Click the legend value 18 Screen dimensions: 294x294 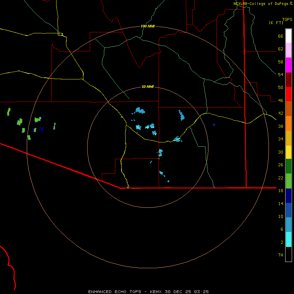pyautogui.click(x=281, y=191)
